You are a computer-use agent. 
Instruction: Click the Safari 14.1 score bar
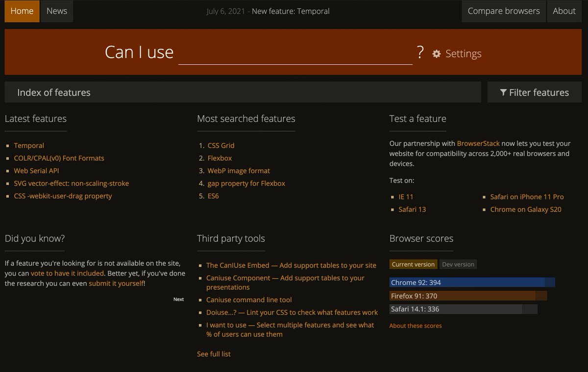coord(464,309)
